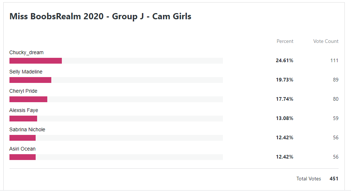Screen dimensions: 351x192
Task: Click the 111 vote count value
Action: click(334, 60)
